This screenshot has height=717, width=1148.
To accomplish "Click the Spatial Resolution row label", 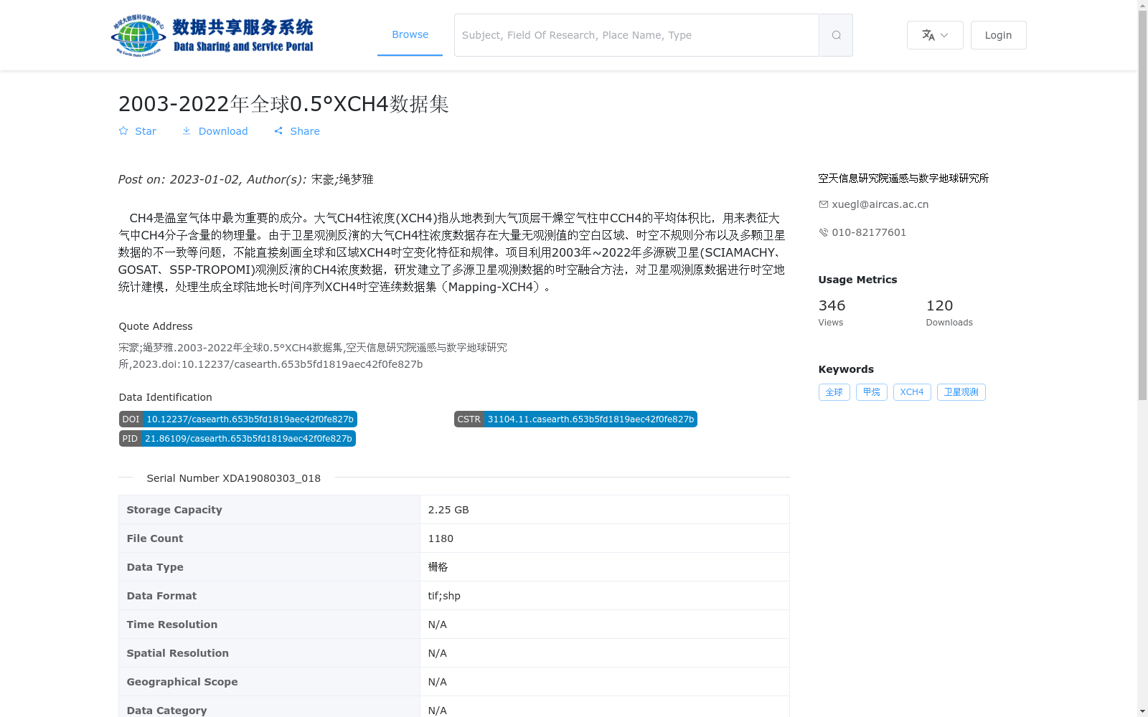I will (178, 653).
